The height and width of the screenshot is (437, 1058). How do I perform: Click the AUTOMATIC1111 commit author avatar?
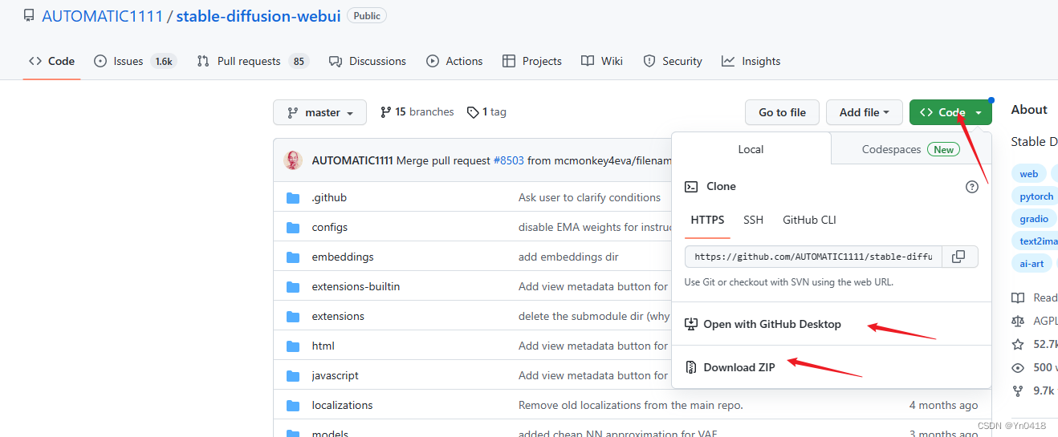coord(293,160)
